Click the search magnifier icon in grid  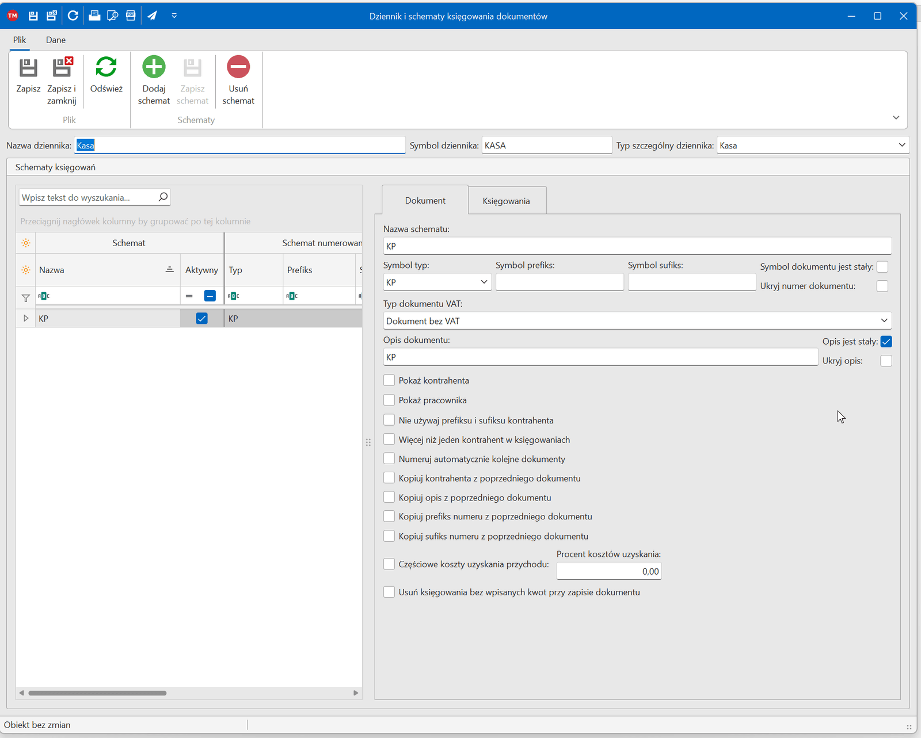[163, 197]
